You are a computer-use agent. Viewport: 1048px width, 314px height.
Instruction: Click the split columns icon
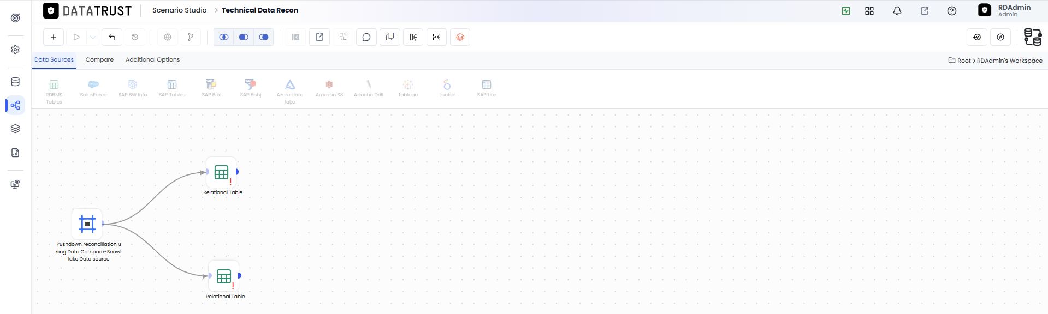click(413, 37)
